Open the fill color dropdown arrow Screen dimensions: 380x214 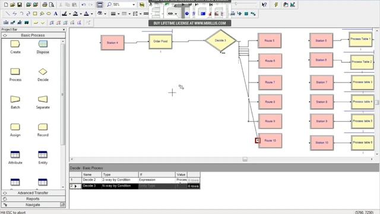tap(81, 14)
